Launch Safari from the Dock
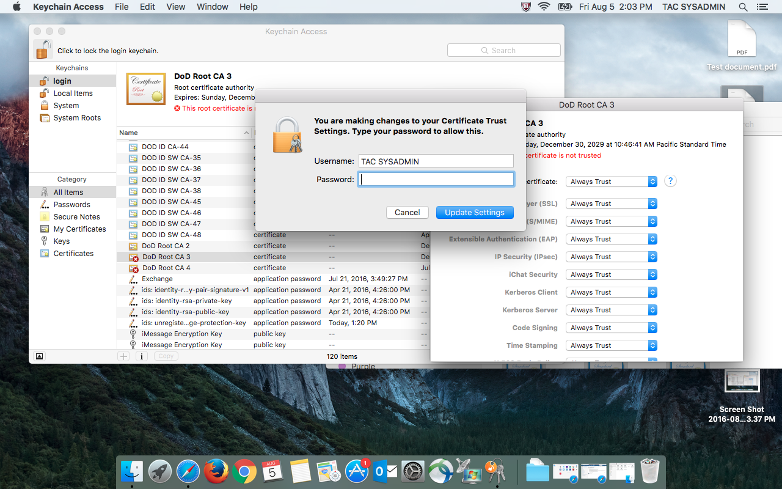Screen dimensions: 782x489 coord(188,471)
